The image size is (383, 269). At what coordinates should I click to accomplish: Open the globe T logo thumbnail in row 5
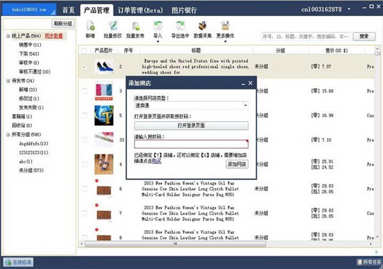click(104, 116)
